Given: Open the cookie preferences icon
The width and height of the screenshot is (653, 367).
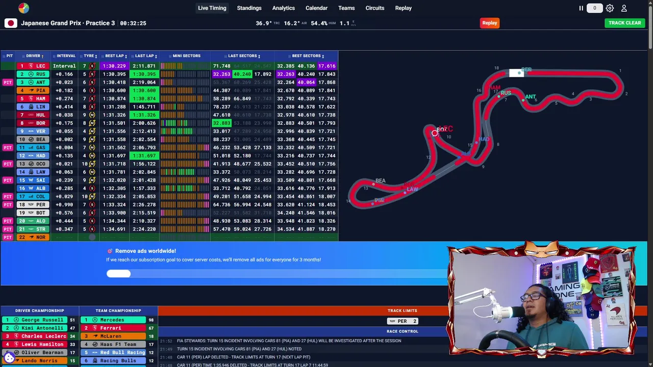Looking at the screenshot, I should pos(9,358).
